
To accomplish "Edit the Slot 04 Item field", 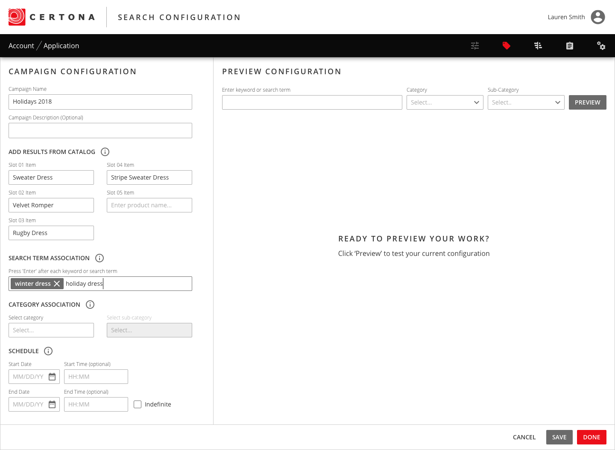I will click(149, 177).
